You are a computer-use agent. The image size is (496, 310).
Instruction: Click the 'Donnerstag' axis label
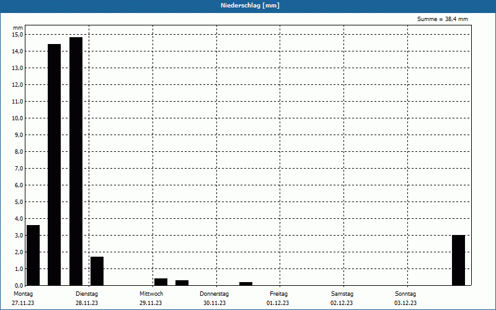pyautogui.click(x=214, y=294)
